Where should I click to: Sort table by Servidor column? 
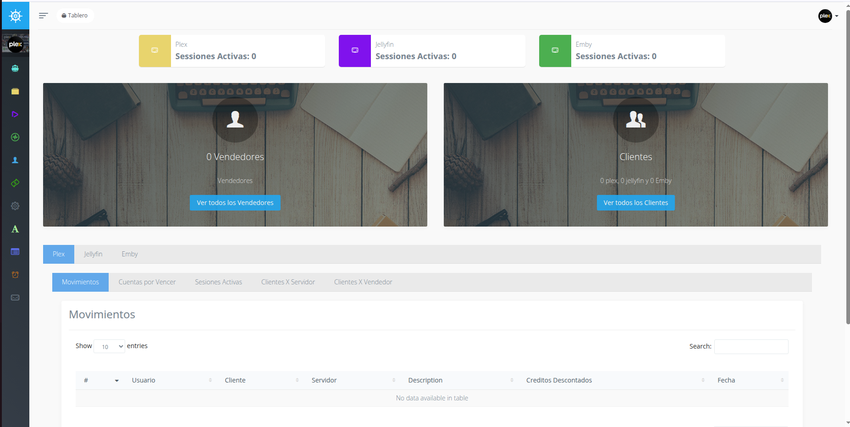click(x=352, y=380)
